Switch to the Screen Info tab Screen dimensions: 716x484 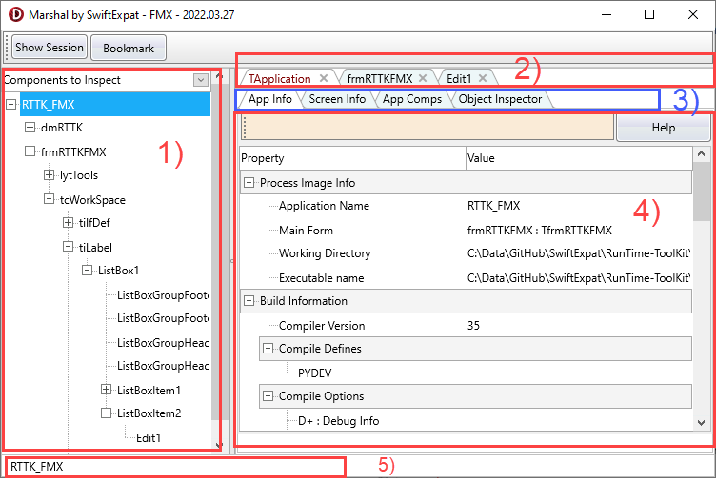click(x=337, y=99)
